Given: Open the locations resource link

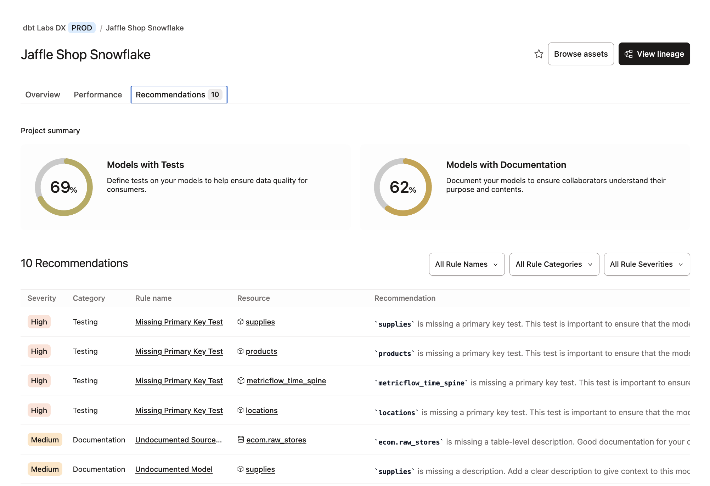Looking at the screenshot, I should pyautogui.click(x=262, y=411).
